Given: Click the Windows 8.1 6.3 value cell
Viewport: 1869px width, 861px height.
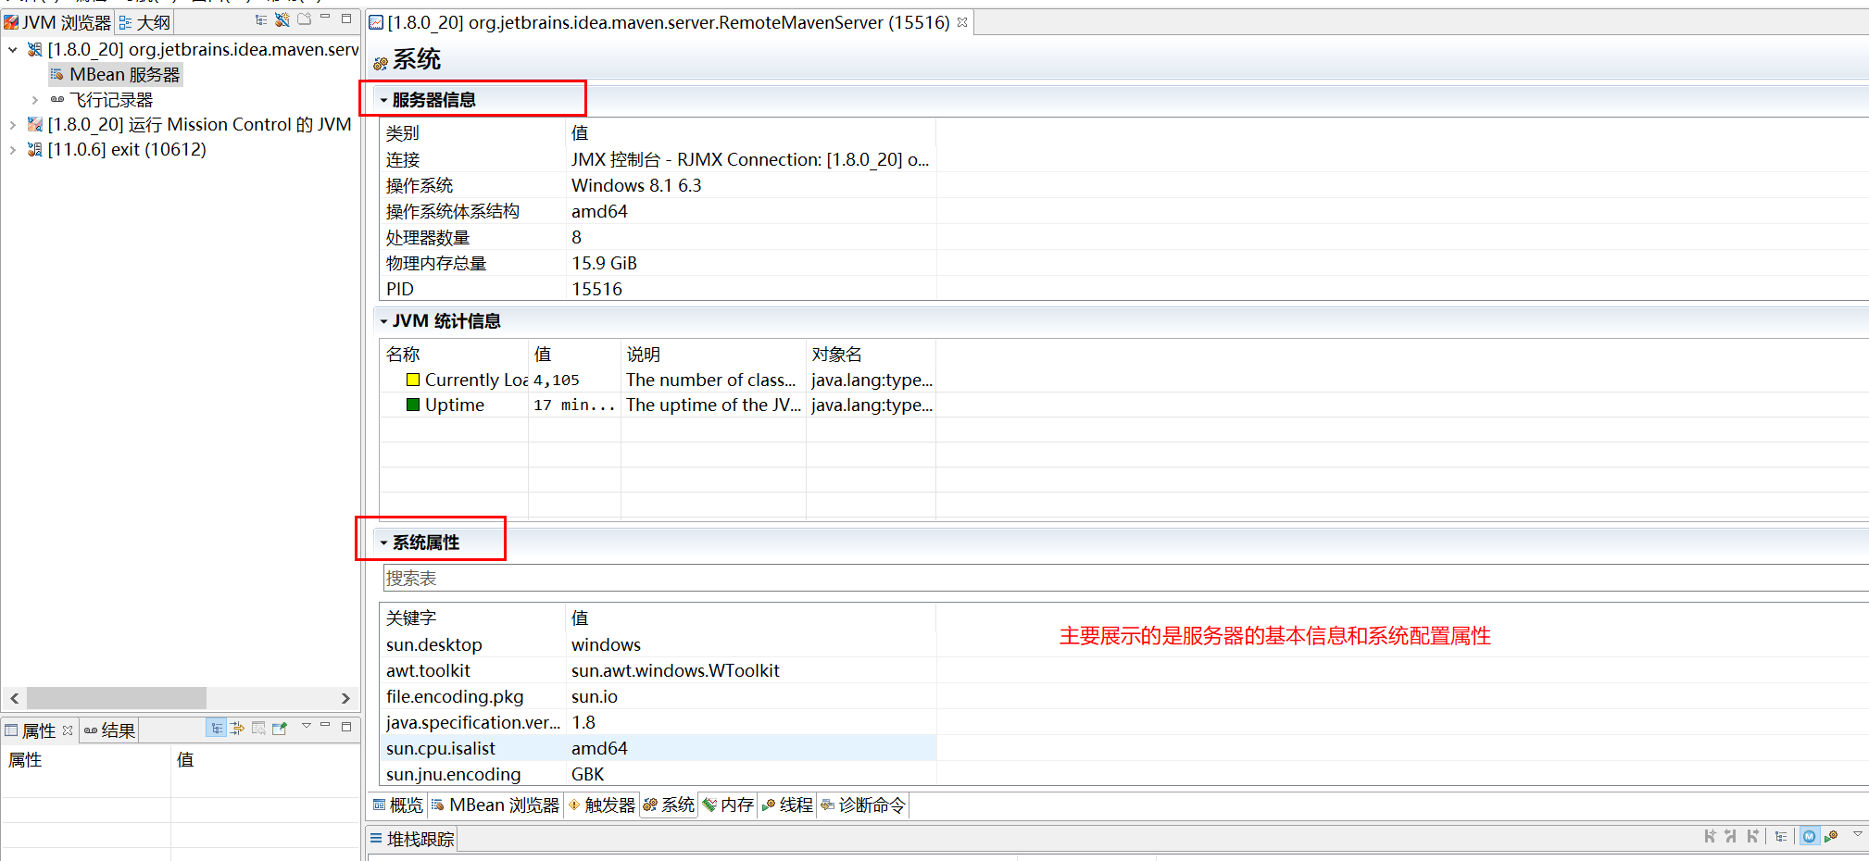Looking at the screenshot, I should click(x=751, y=185).
